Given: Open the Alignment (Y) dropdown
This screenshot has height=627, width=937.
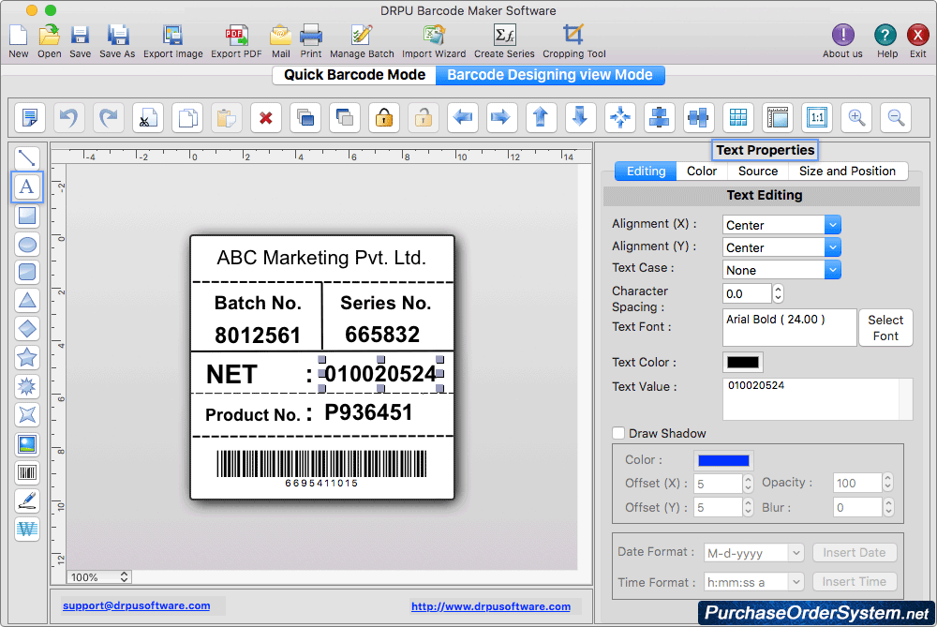Looking at the screenshot, I should coord(781,246).
